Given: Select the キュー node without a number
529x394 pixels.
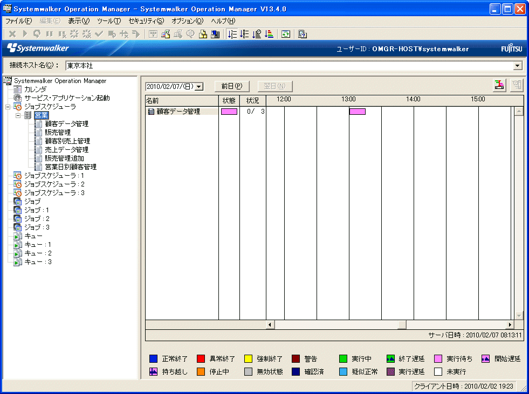Looking at the screenshot, I should 33,236.
